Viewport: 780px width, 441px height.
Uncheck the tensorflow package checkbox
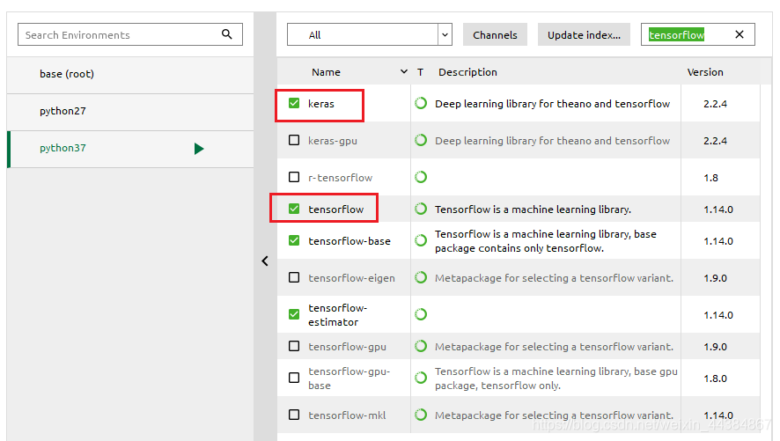294,209
